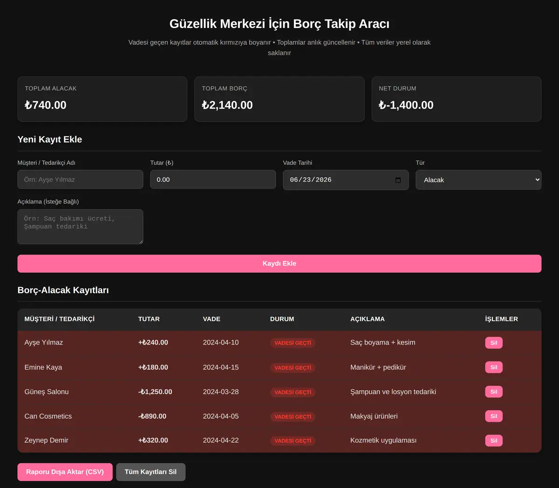Select the description Şampuan ve losyon tedariki

pyautogui.click(x=393, y=392)
